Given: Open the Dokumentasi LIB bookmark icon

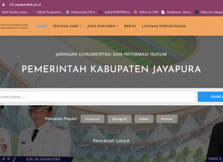Looking at the screenshot, I should coord(67,12).
